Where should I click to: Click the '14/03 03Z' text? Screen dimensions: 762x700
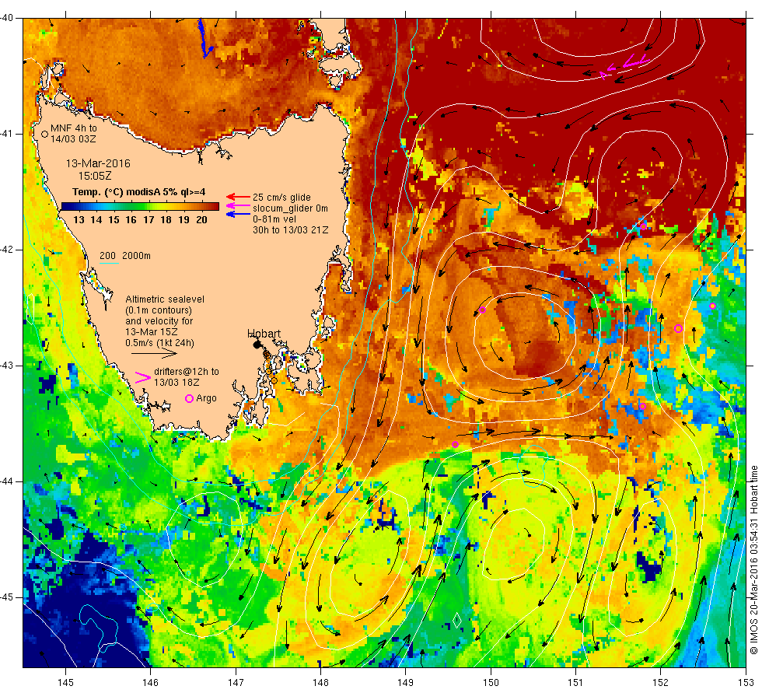pyautogui.click(x=73, y=139)
